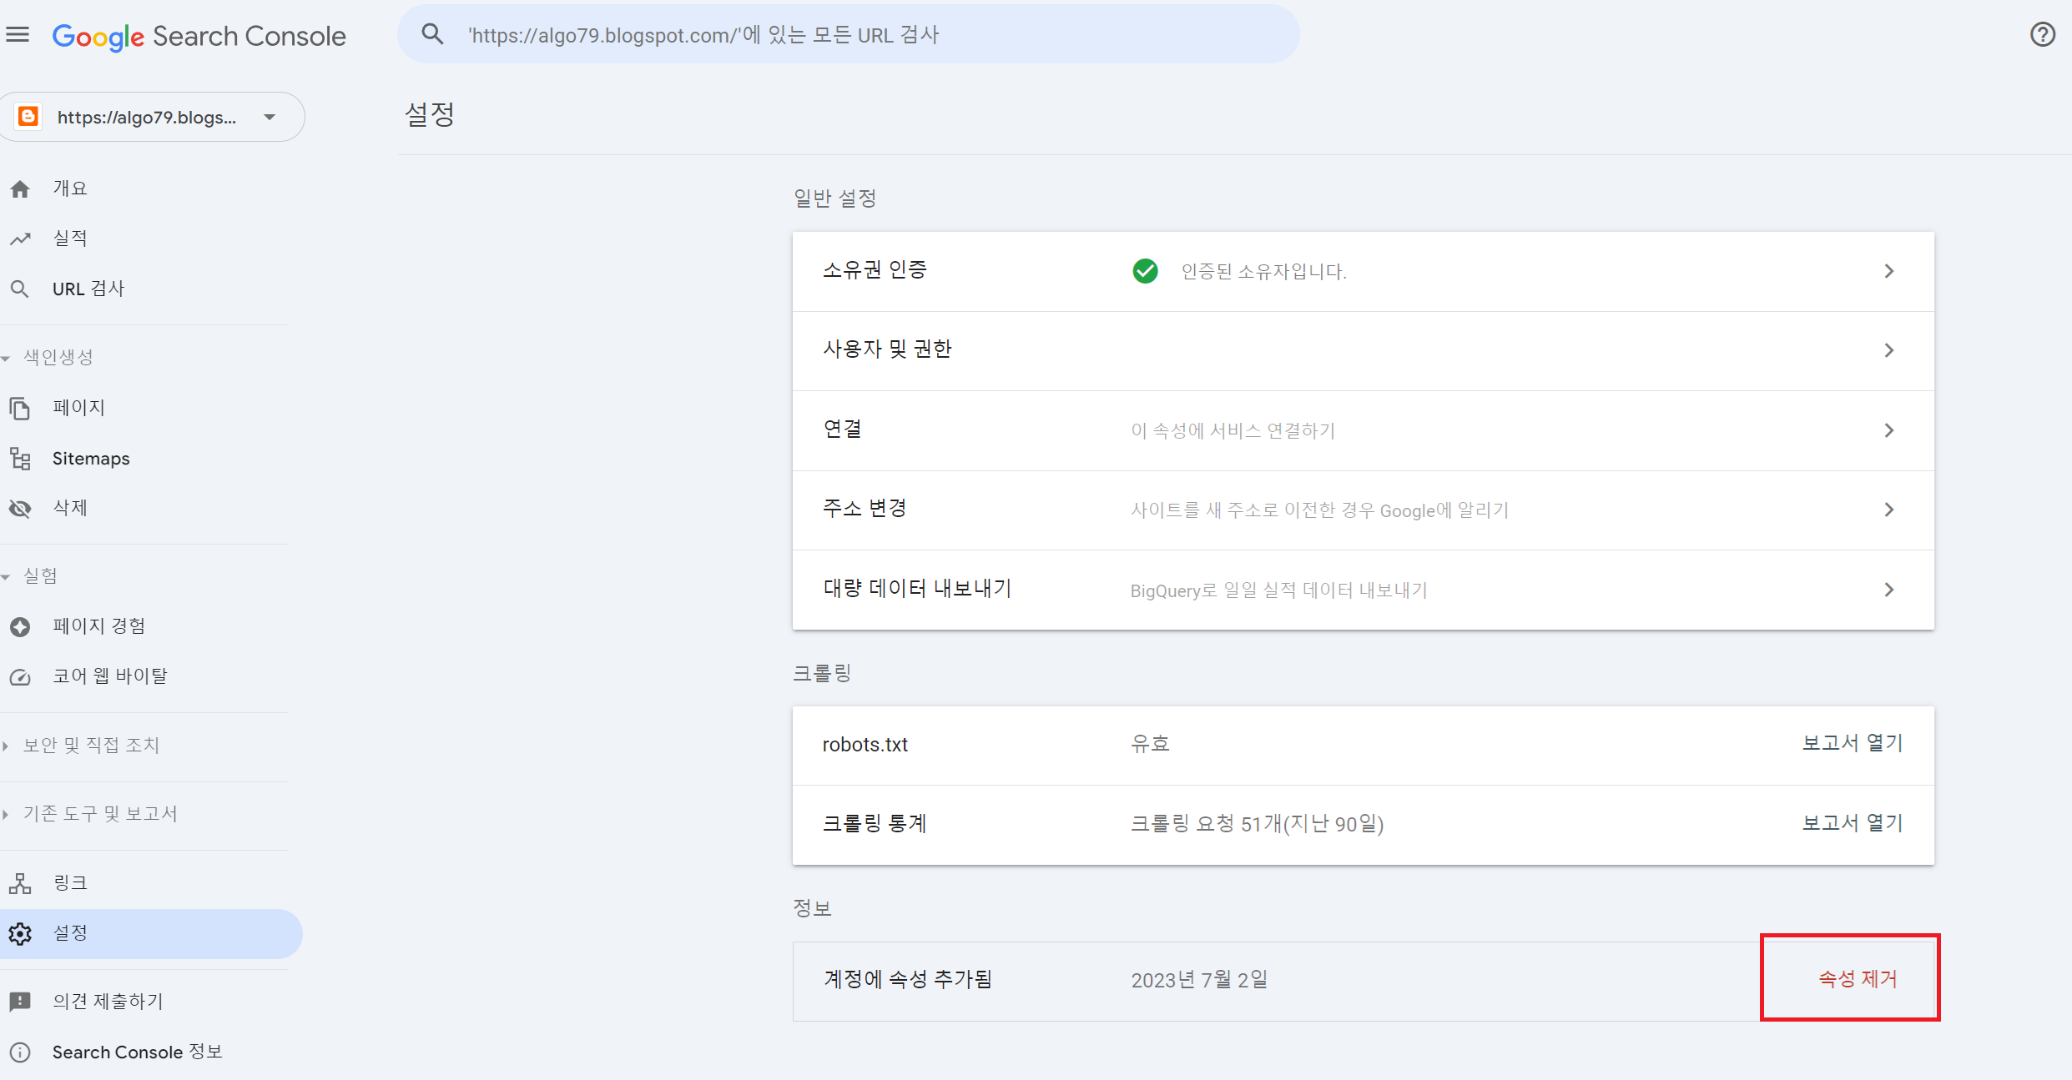The width and height of the screenshot is (2072, 1080).
Task: Open robots.txt 보고서 열기 link
Action: point(1852,743)
